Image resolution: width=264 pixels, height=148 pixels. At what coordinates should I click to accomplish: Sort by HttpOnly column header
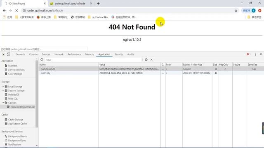click(x=225, y=65)
